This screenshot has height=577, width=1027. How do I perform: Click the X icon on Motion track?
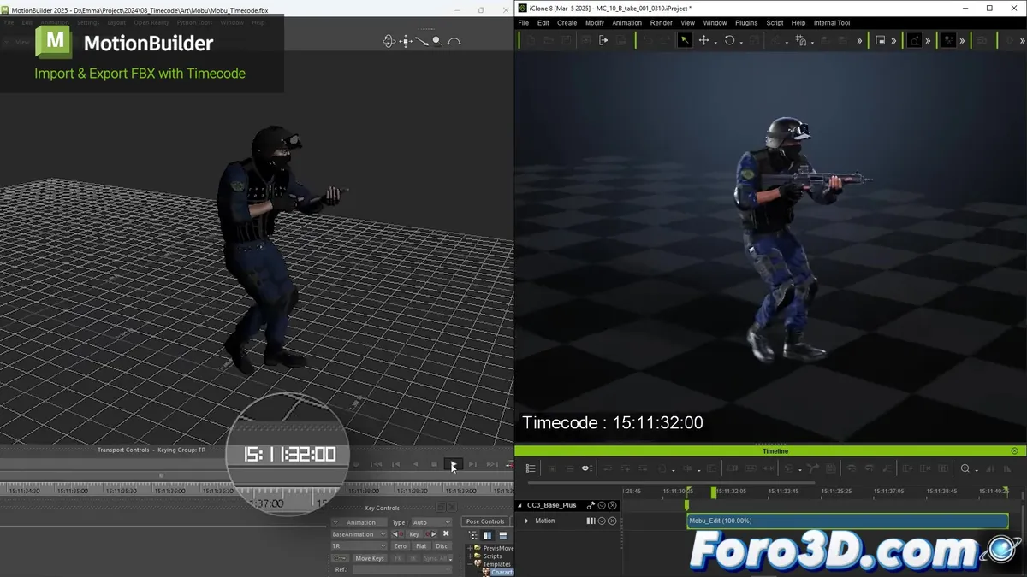[612, 521]
